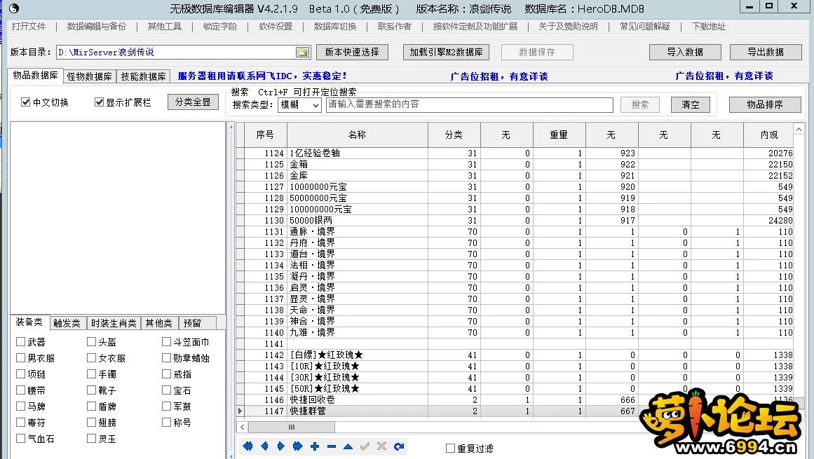
Task: Select row [白嫖]★红玫瑰★
Action: [x=514, y=355]
